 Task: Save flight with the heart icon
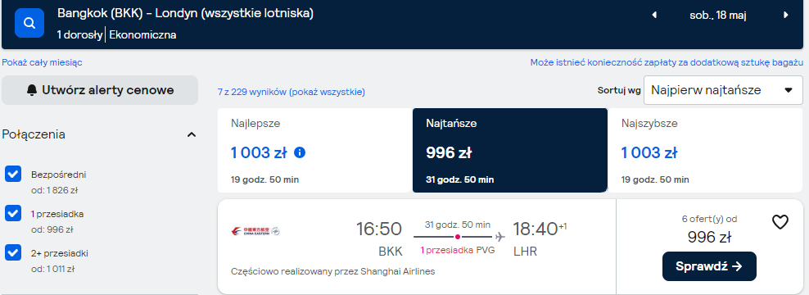tap(780, 222)
